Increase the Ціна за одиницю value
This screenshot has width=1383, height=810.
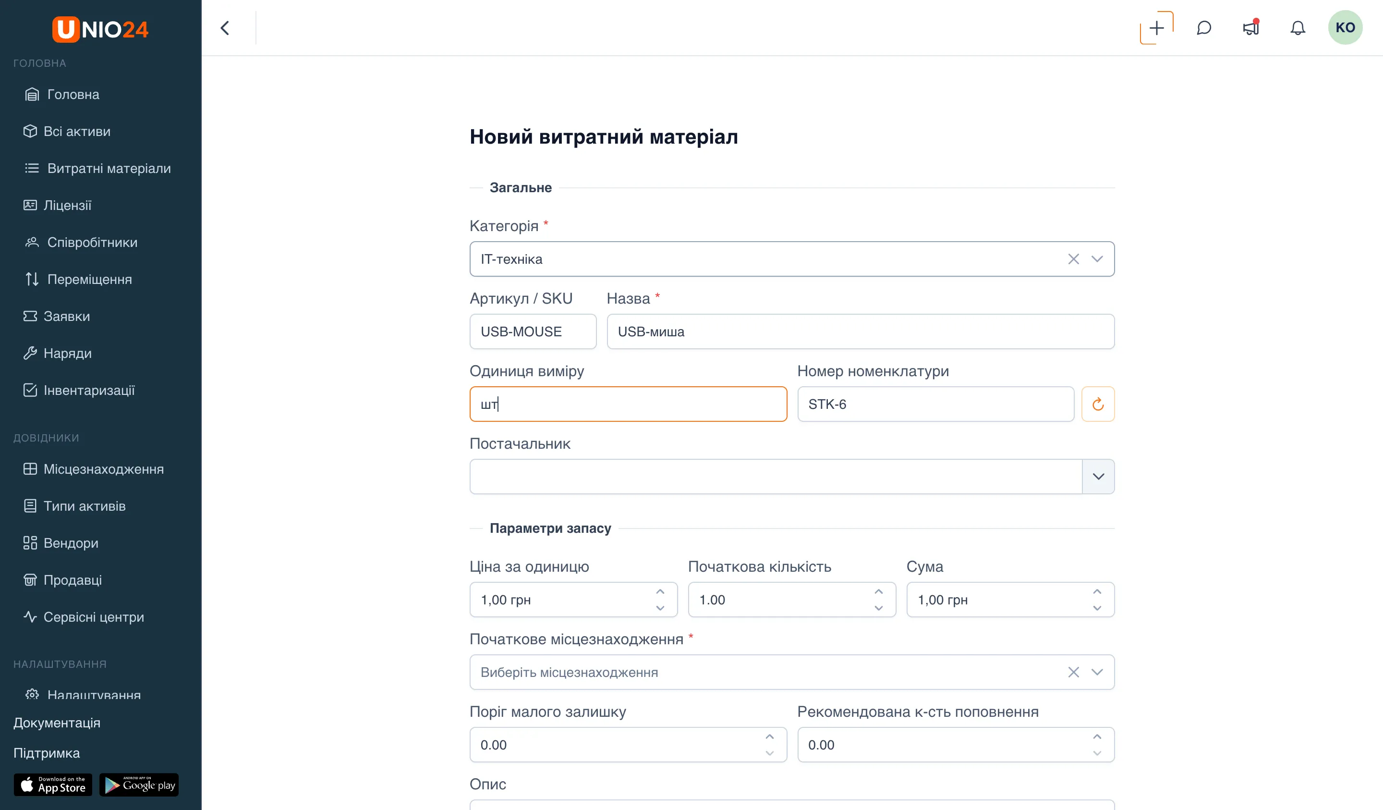pyautogui.click(x=660, y=592)
